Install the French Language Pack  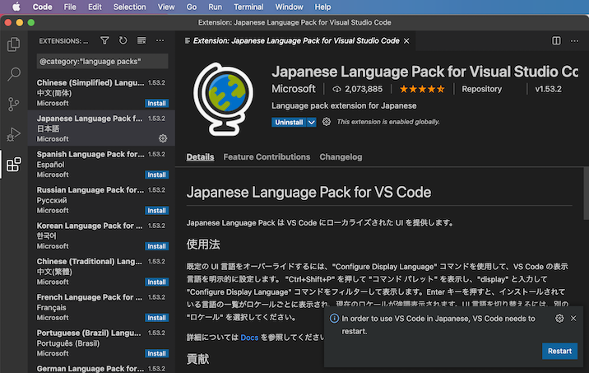pos(156,318)
